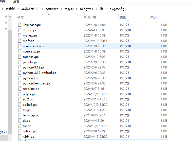Image resolution: width=191 pixels, height=141 pixels.
Task: Click the file icon of python3.pc
Action: click(20, 78)
